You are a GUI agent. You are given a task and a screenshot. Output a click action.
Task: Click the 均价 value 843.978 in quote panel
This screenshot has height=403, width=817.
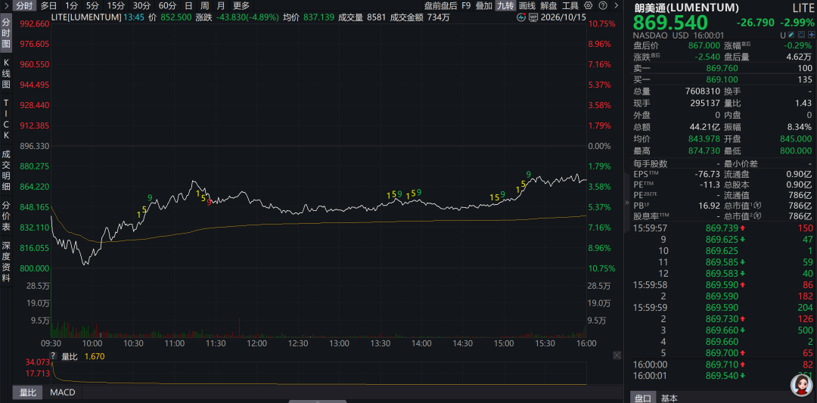point(704,138)
